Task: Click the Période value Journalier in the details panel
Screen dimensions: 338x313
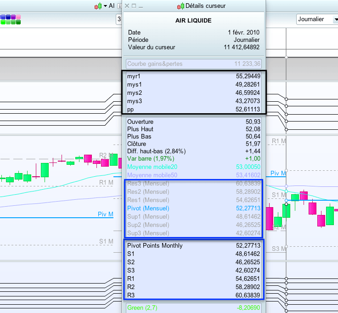Action: pos(247,40)
